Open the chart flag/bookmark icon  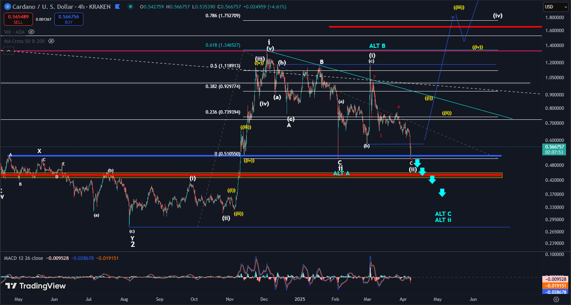[x=117, y=7]
